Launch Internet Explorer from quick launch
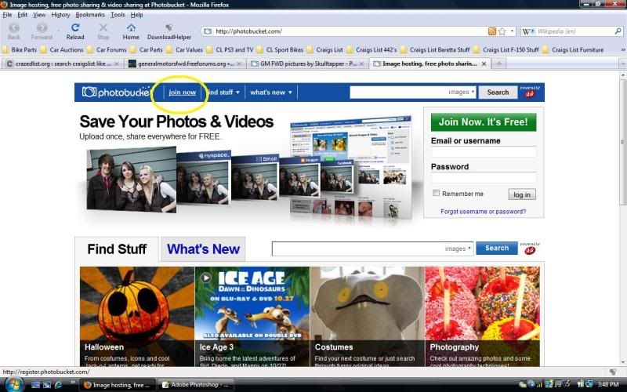The width and height of the screenshot is (627, 392). [58, 385]
